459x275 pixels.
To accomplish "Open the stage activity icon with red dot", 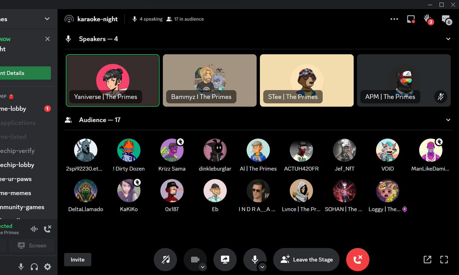I will [411, 19].
